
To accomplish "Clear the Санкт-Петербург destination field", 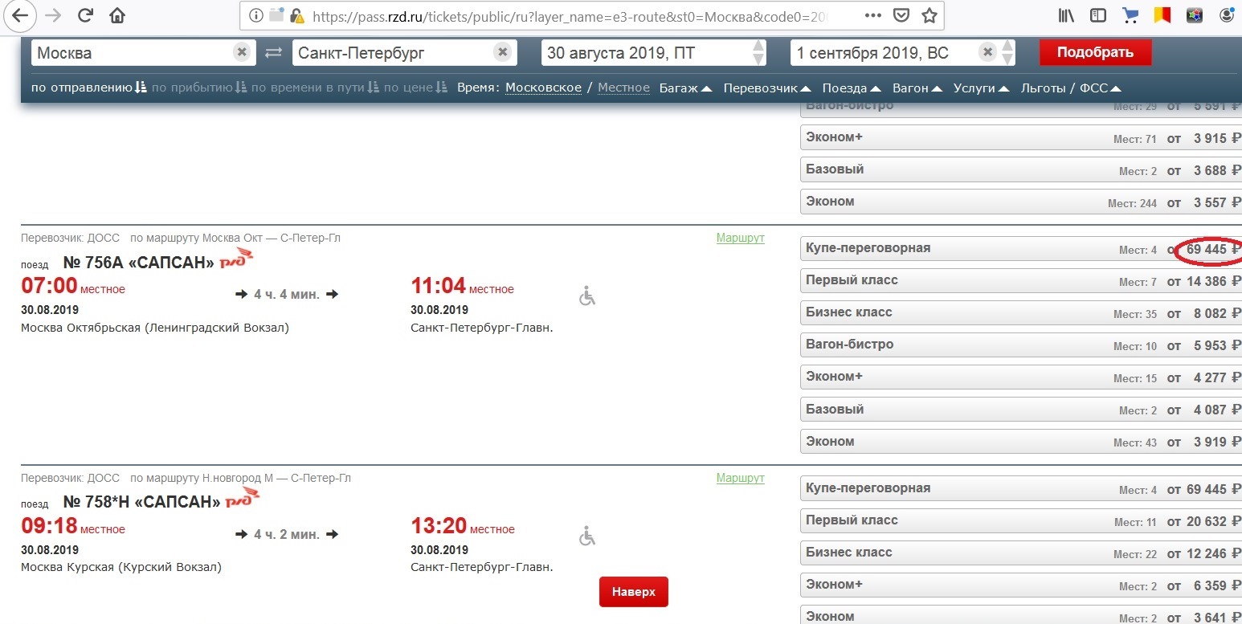I will (502, 53).
